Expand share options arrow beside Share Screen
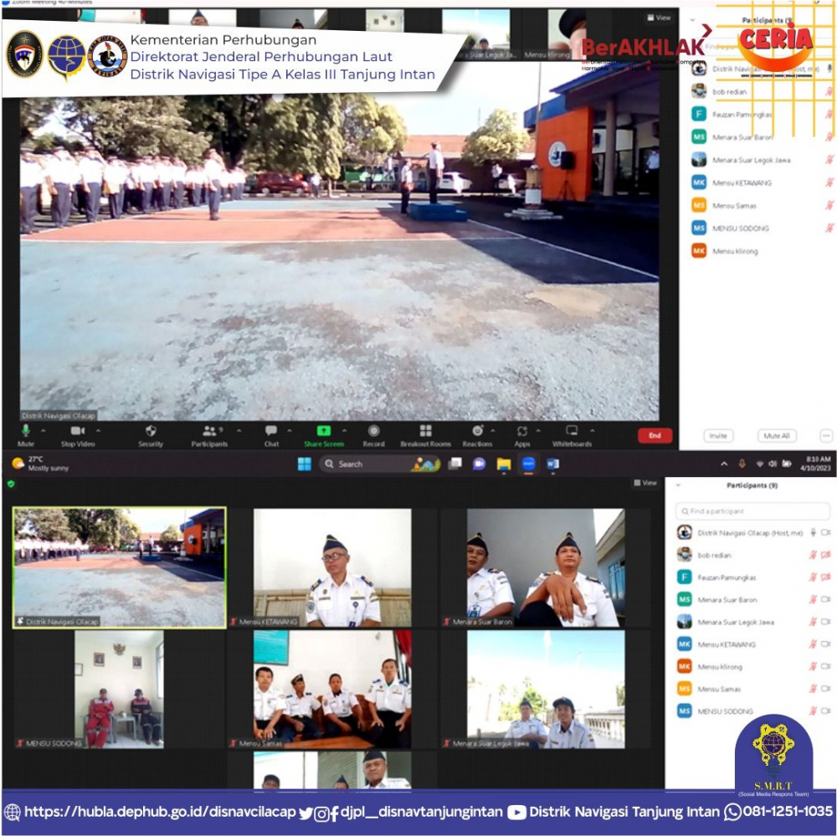The width and height of the screenshot is (837, 836). (x=344, y=430)
